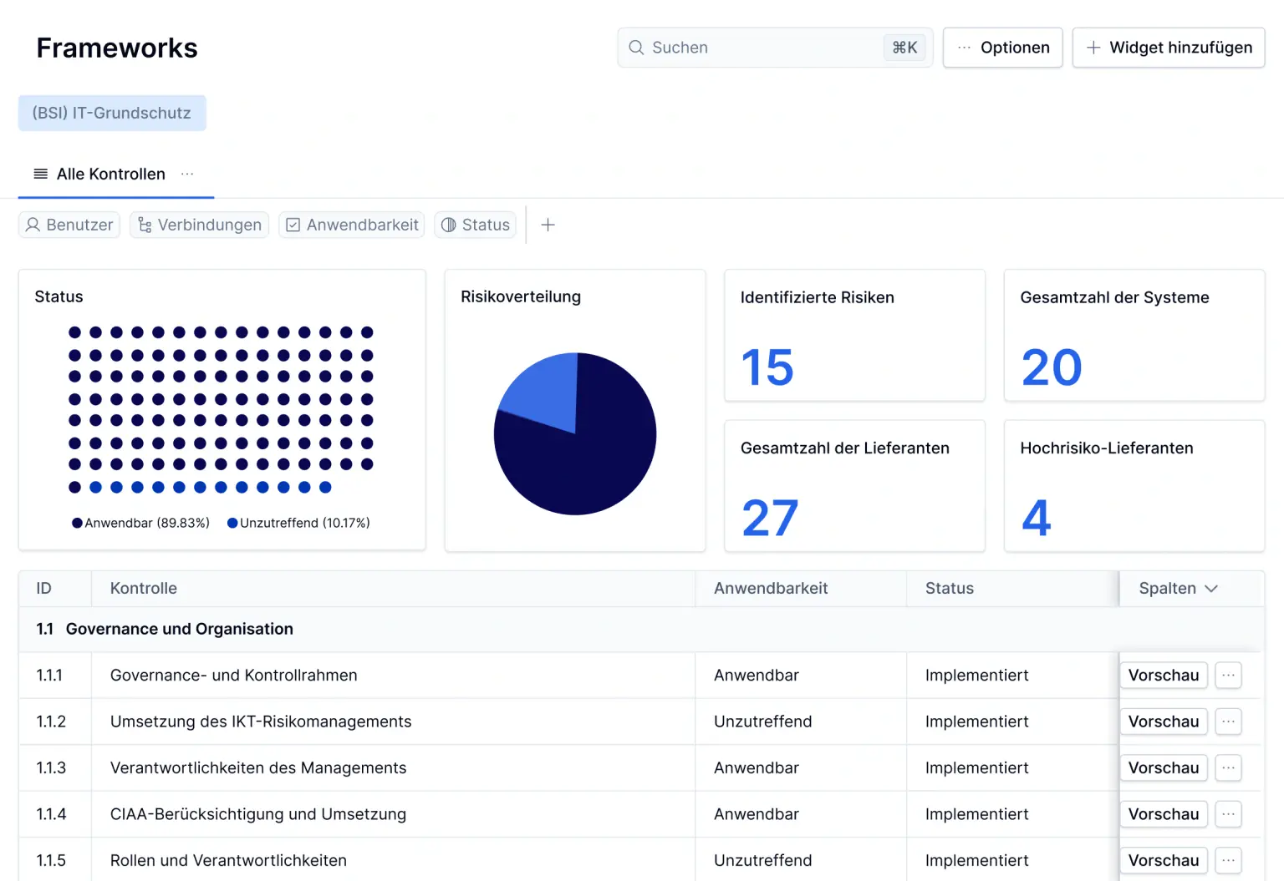Select the Benutzer person filter icon
The image size is (1284, 881).
coord(34,225)
